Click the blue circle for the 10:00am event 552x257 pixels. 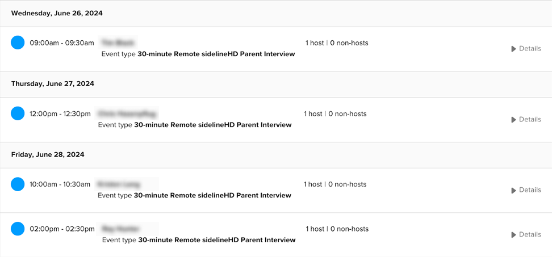pos(18,184)
